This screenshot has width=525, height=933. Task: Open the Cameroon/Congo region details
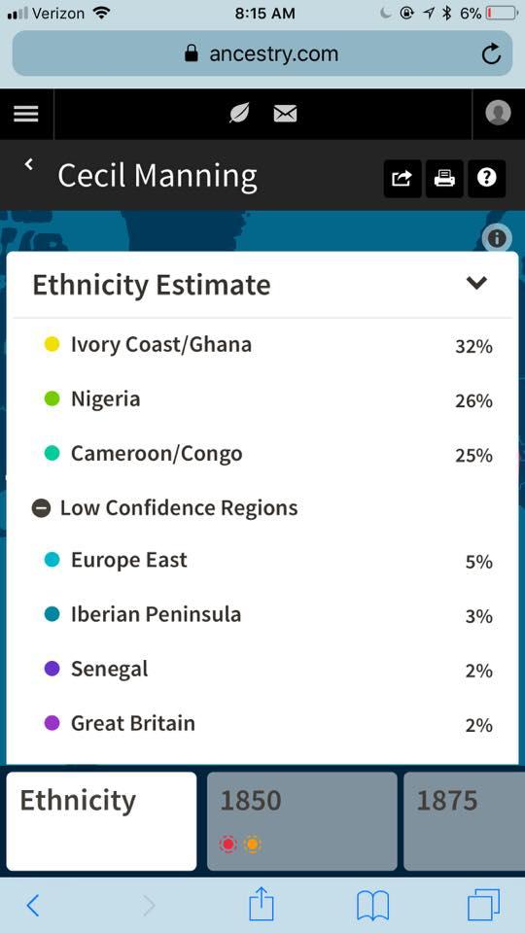pos(262,454)
